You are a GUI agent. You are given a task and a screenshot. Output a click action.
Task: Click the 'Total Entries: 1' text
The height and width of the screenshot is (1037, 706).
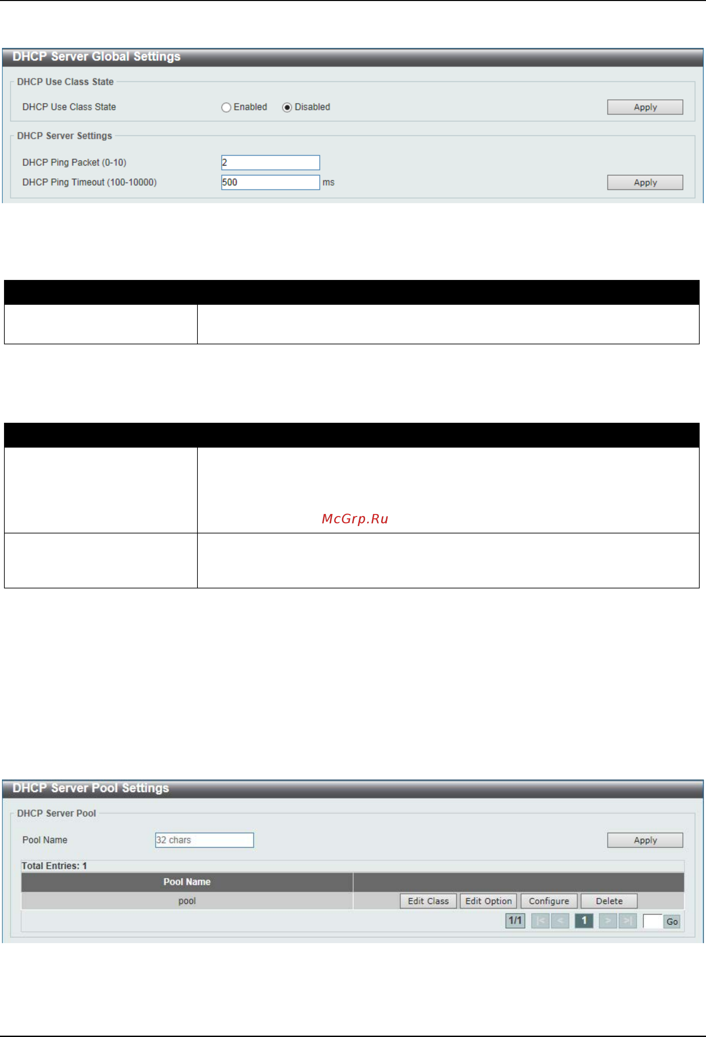tap(54, 866)
